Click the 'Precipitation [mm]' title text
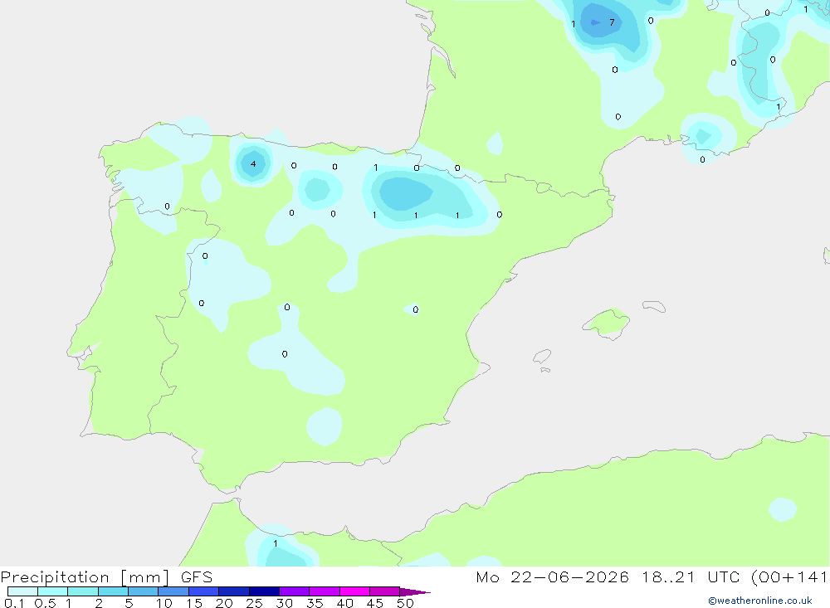830x608 pixels. click(85, 577)
